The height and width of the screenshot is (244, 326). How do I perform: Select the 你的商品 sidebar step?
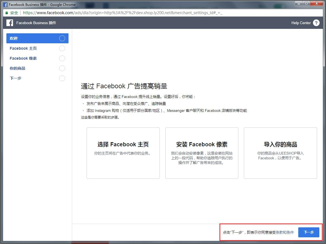37,68
